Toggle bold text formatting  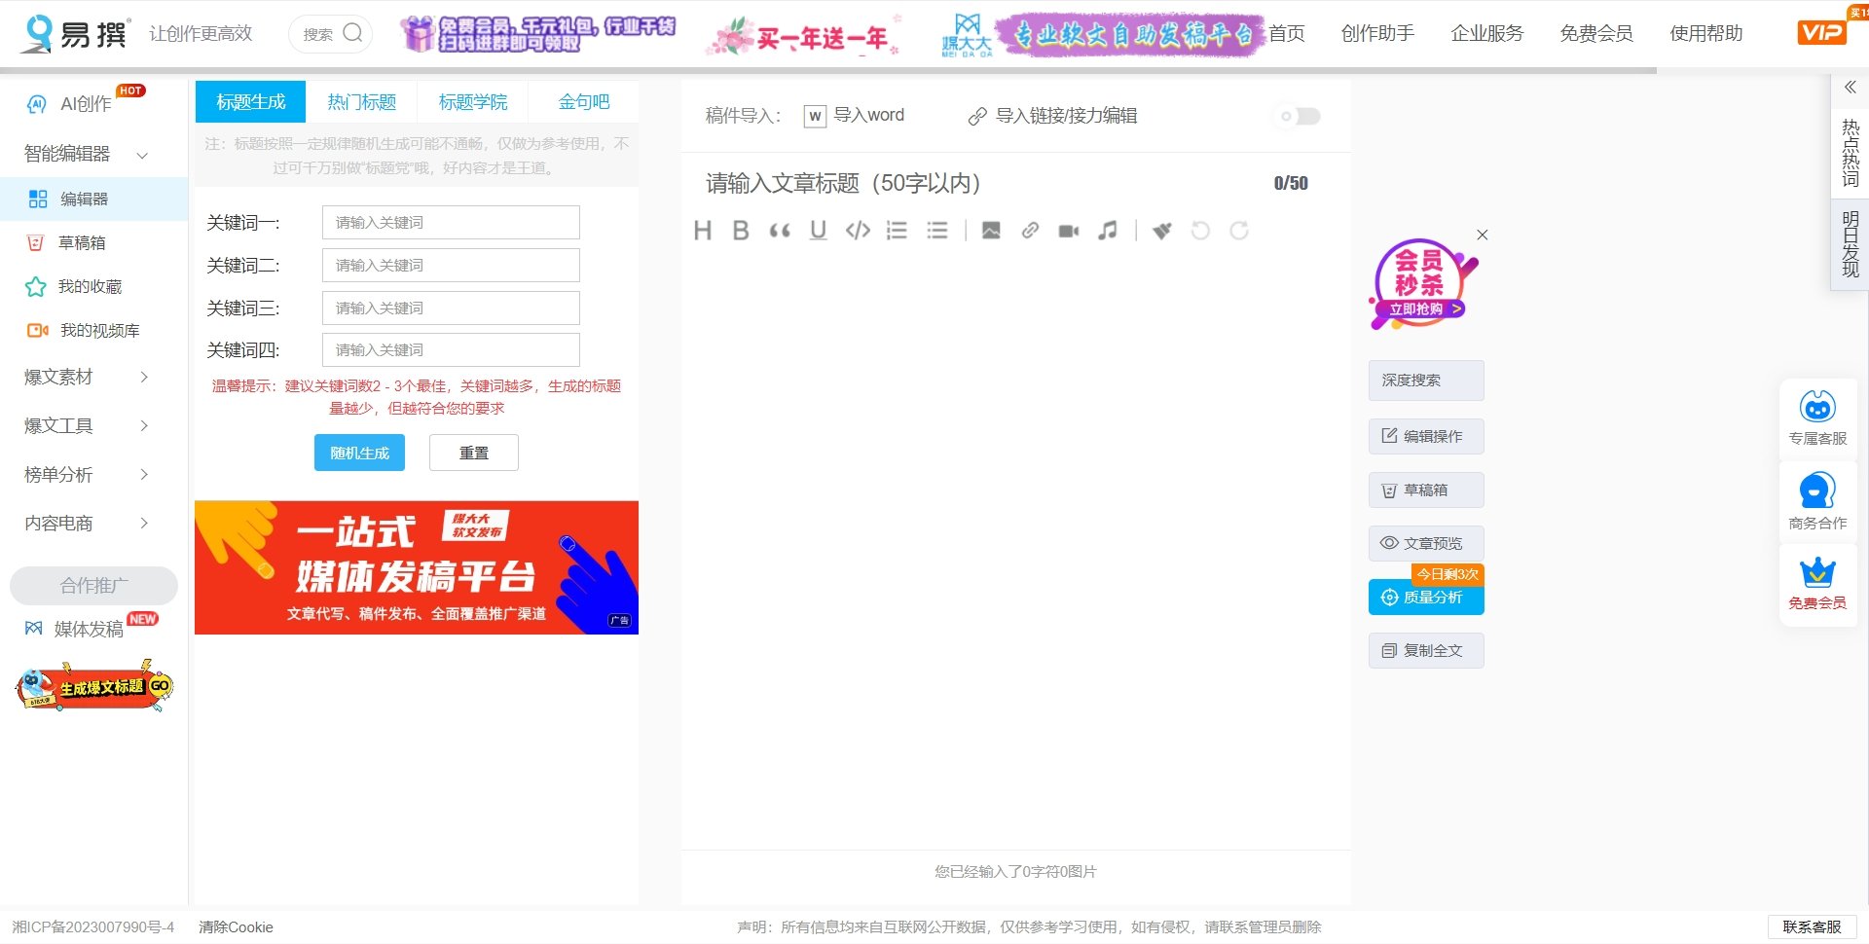tap(741, 231)
